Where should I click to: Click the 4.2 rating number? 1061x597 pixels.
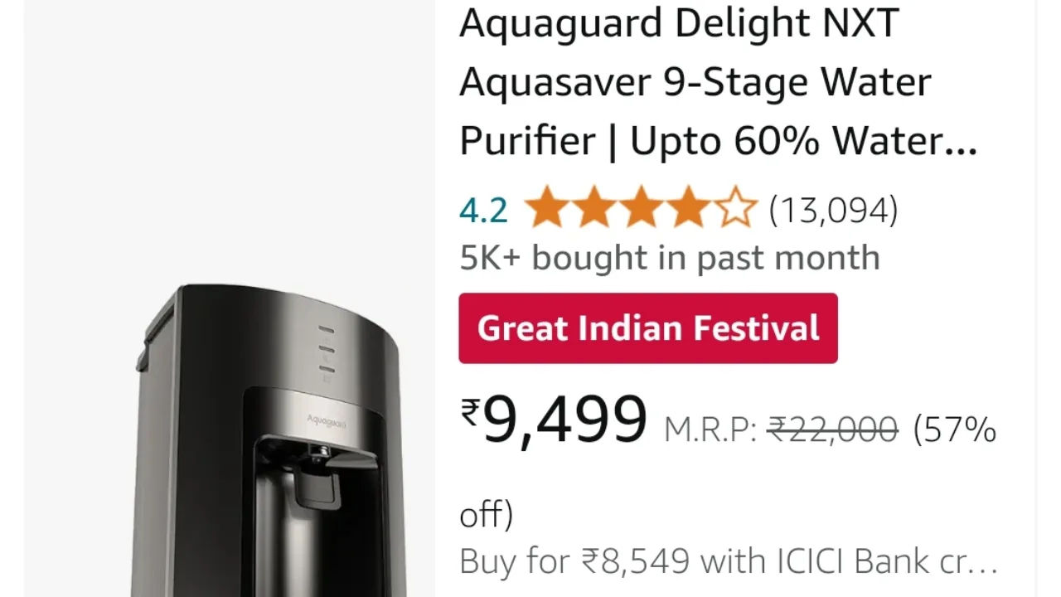pos(483,211)
